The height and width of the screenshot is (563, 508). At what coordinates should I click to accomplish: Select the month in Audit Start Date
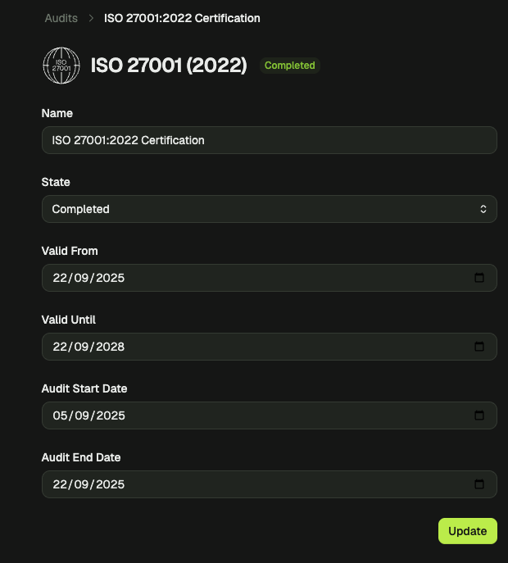pos(81,415)
